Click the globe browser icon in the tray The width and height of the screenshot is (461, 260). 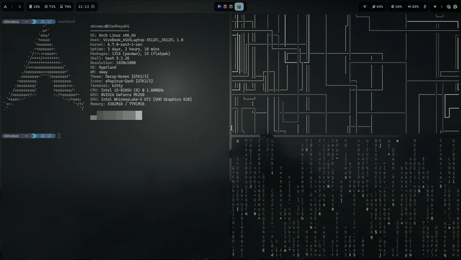pos(449,6)
